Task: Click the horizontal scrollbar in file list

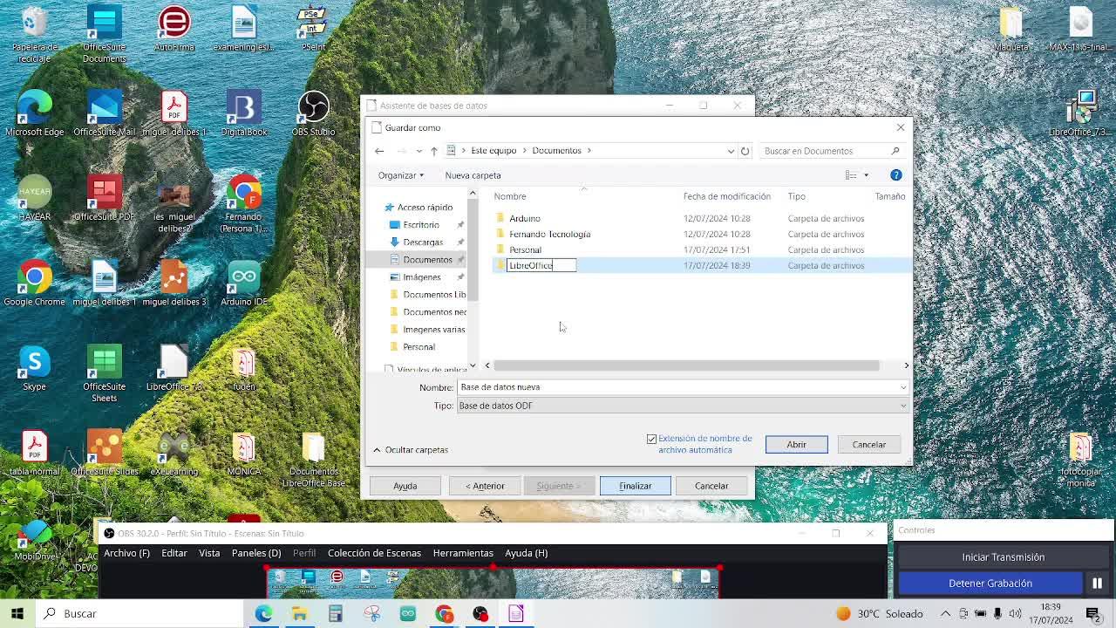Action: point(689,365)
